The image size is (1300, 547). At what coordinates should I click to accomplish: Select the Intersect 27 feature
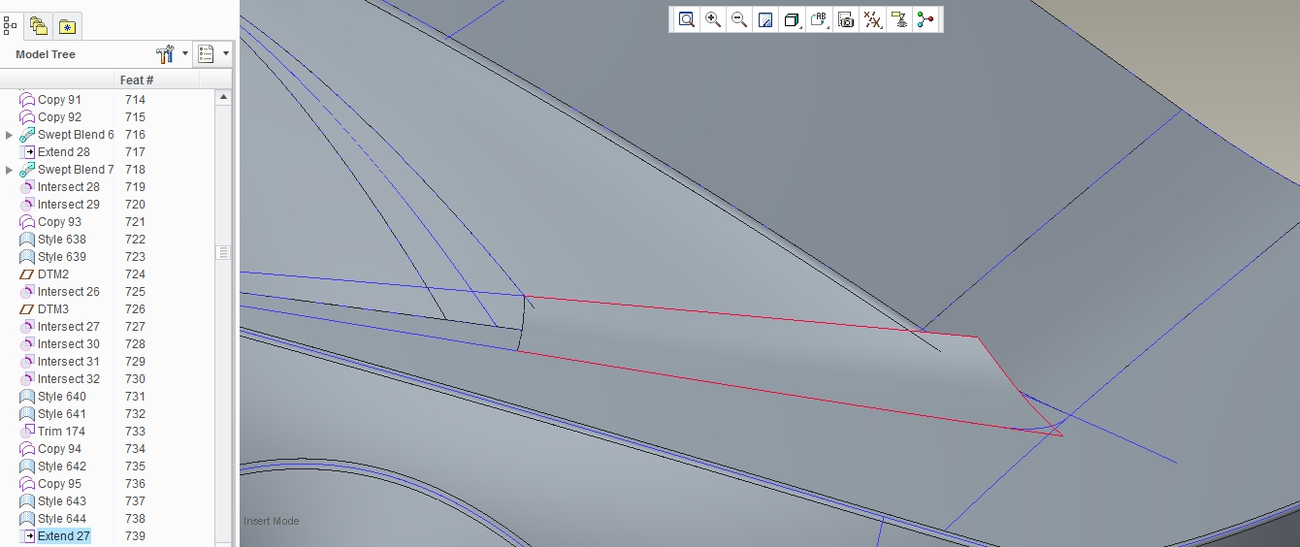[68, 327]
